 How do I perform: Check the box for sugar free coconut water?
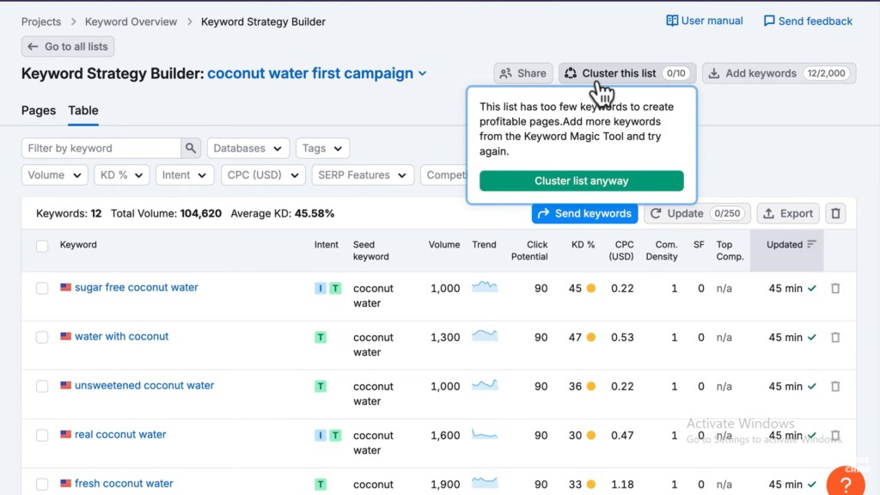(42, 289)
